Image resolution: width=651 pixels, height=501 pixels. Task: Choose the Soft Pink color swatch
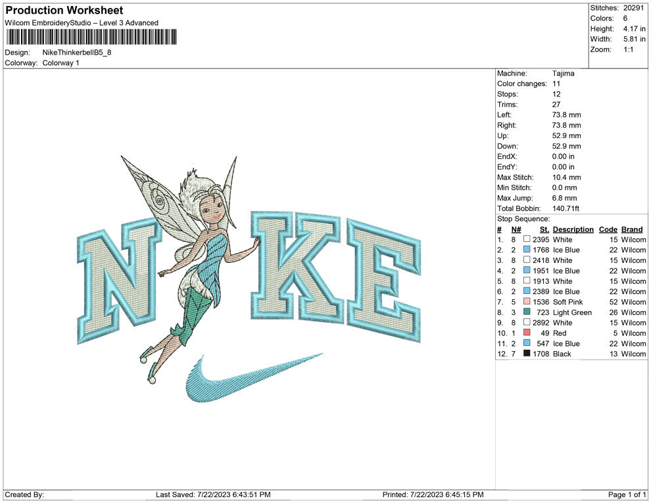tap(527, 301)
